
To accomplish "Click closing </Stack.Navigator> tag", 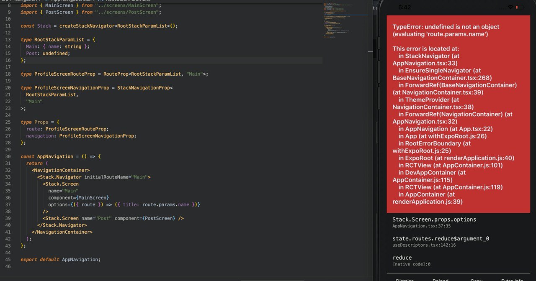I will (x=62, y=225).
